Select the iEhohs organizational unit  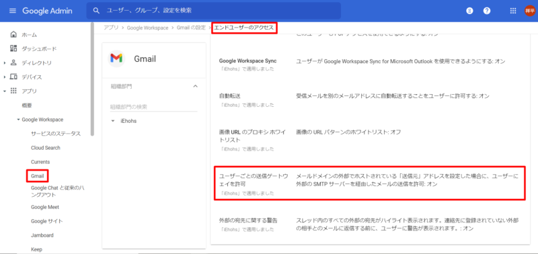coord(128,122)
